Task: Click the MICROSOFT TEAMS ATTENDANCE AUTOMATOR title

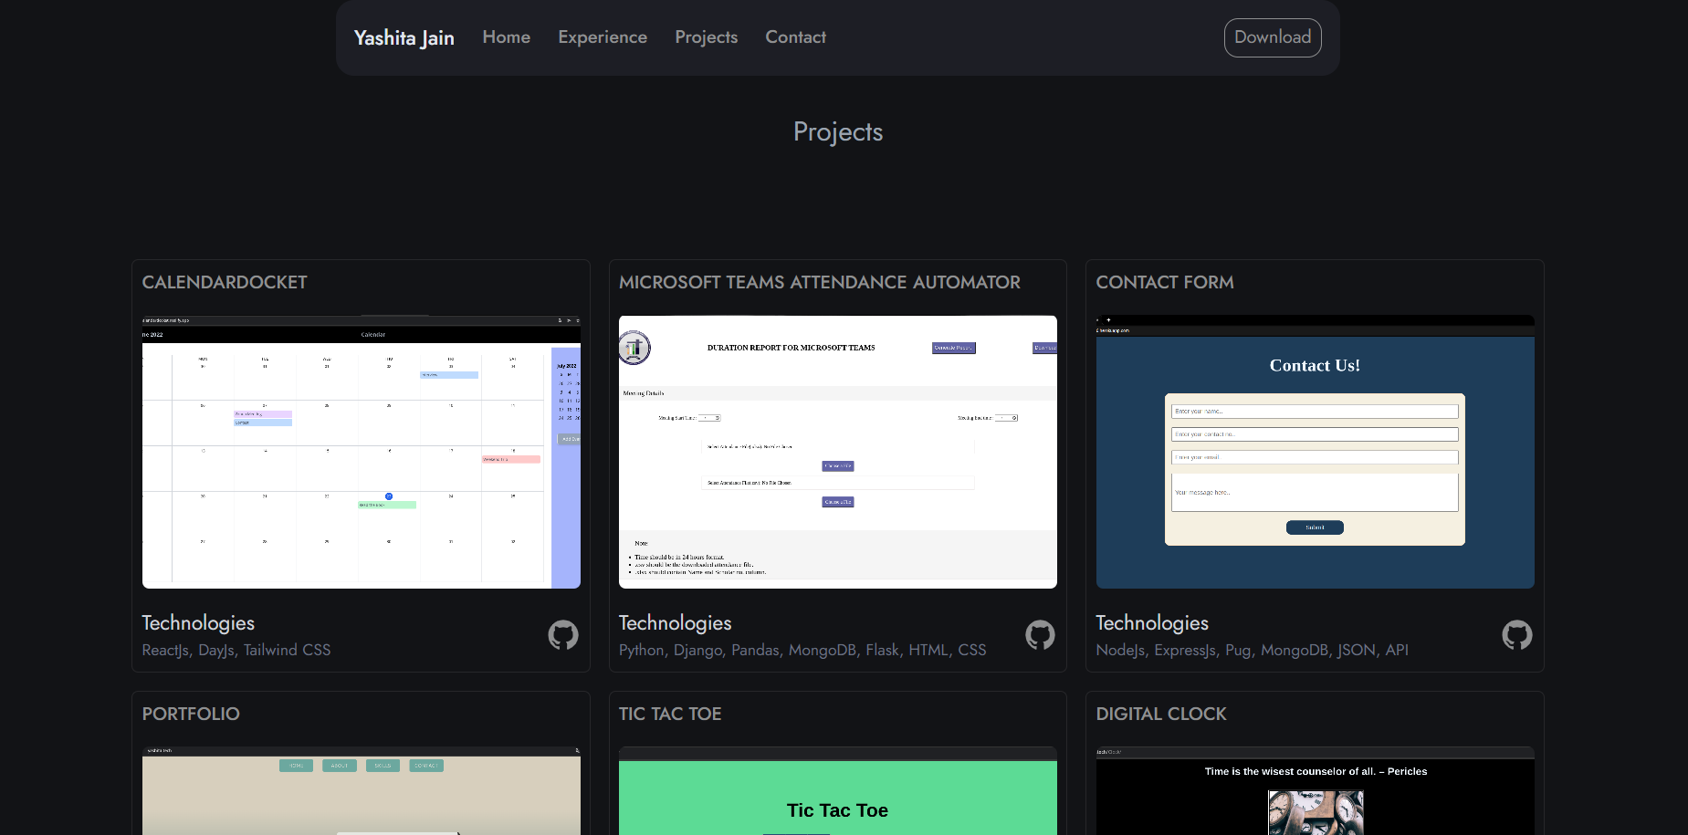Action: tap(820, 283)
